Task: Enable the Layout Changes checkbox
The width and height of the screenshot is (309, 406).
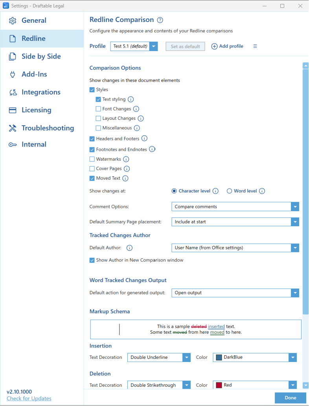Action: [x=98, y=118]
